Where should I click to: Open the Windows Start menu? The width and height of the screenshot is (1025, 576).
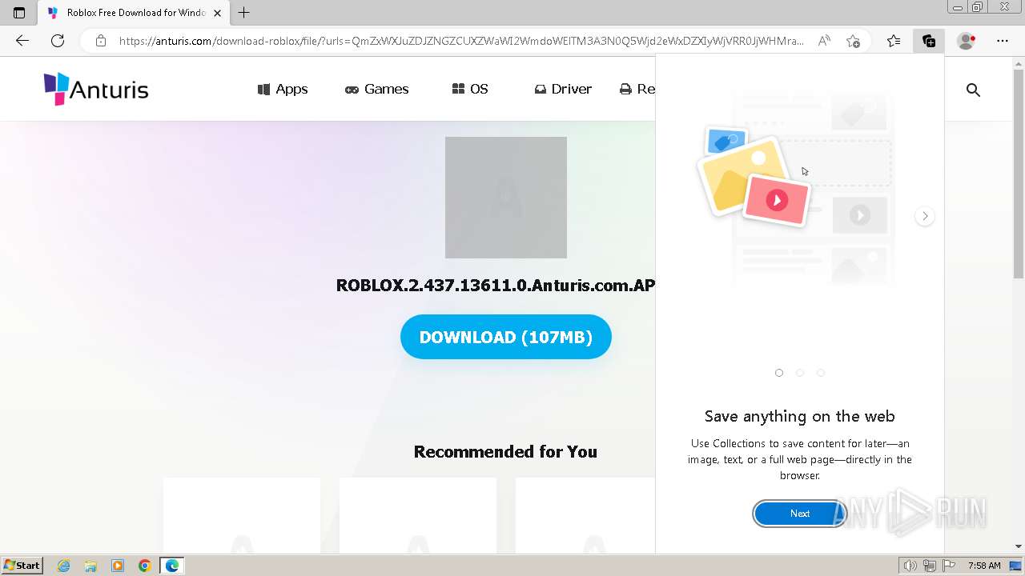22,566
